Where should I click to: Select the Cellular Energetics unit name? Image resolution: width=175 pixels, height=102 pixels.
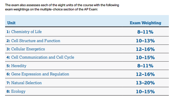[x=28, y=49]
